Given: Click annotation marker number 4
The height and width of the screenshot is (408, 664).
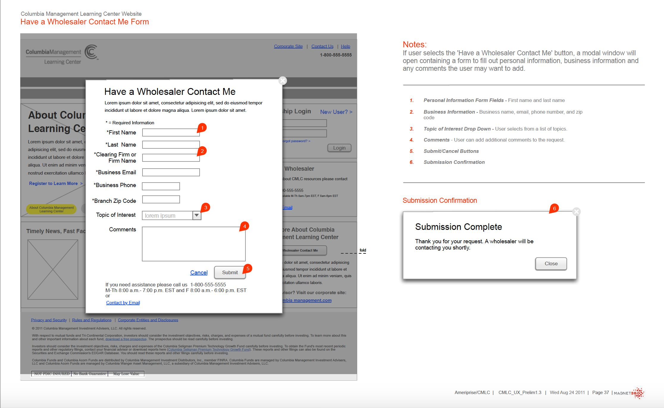Looking at the screenshot, I should click(x=244, y=227).
